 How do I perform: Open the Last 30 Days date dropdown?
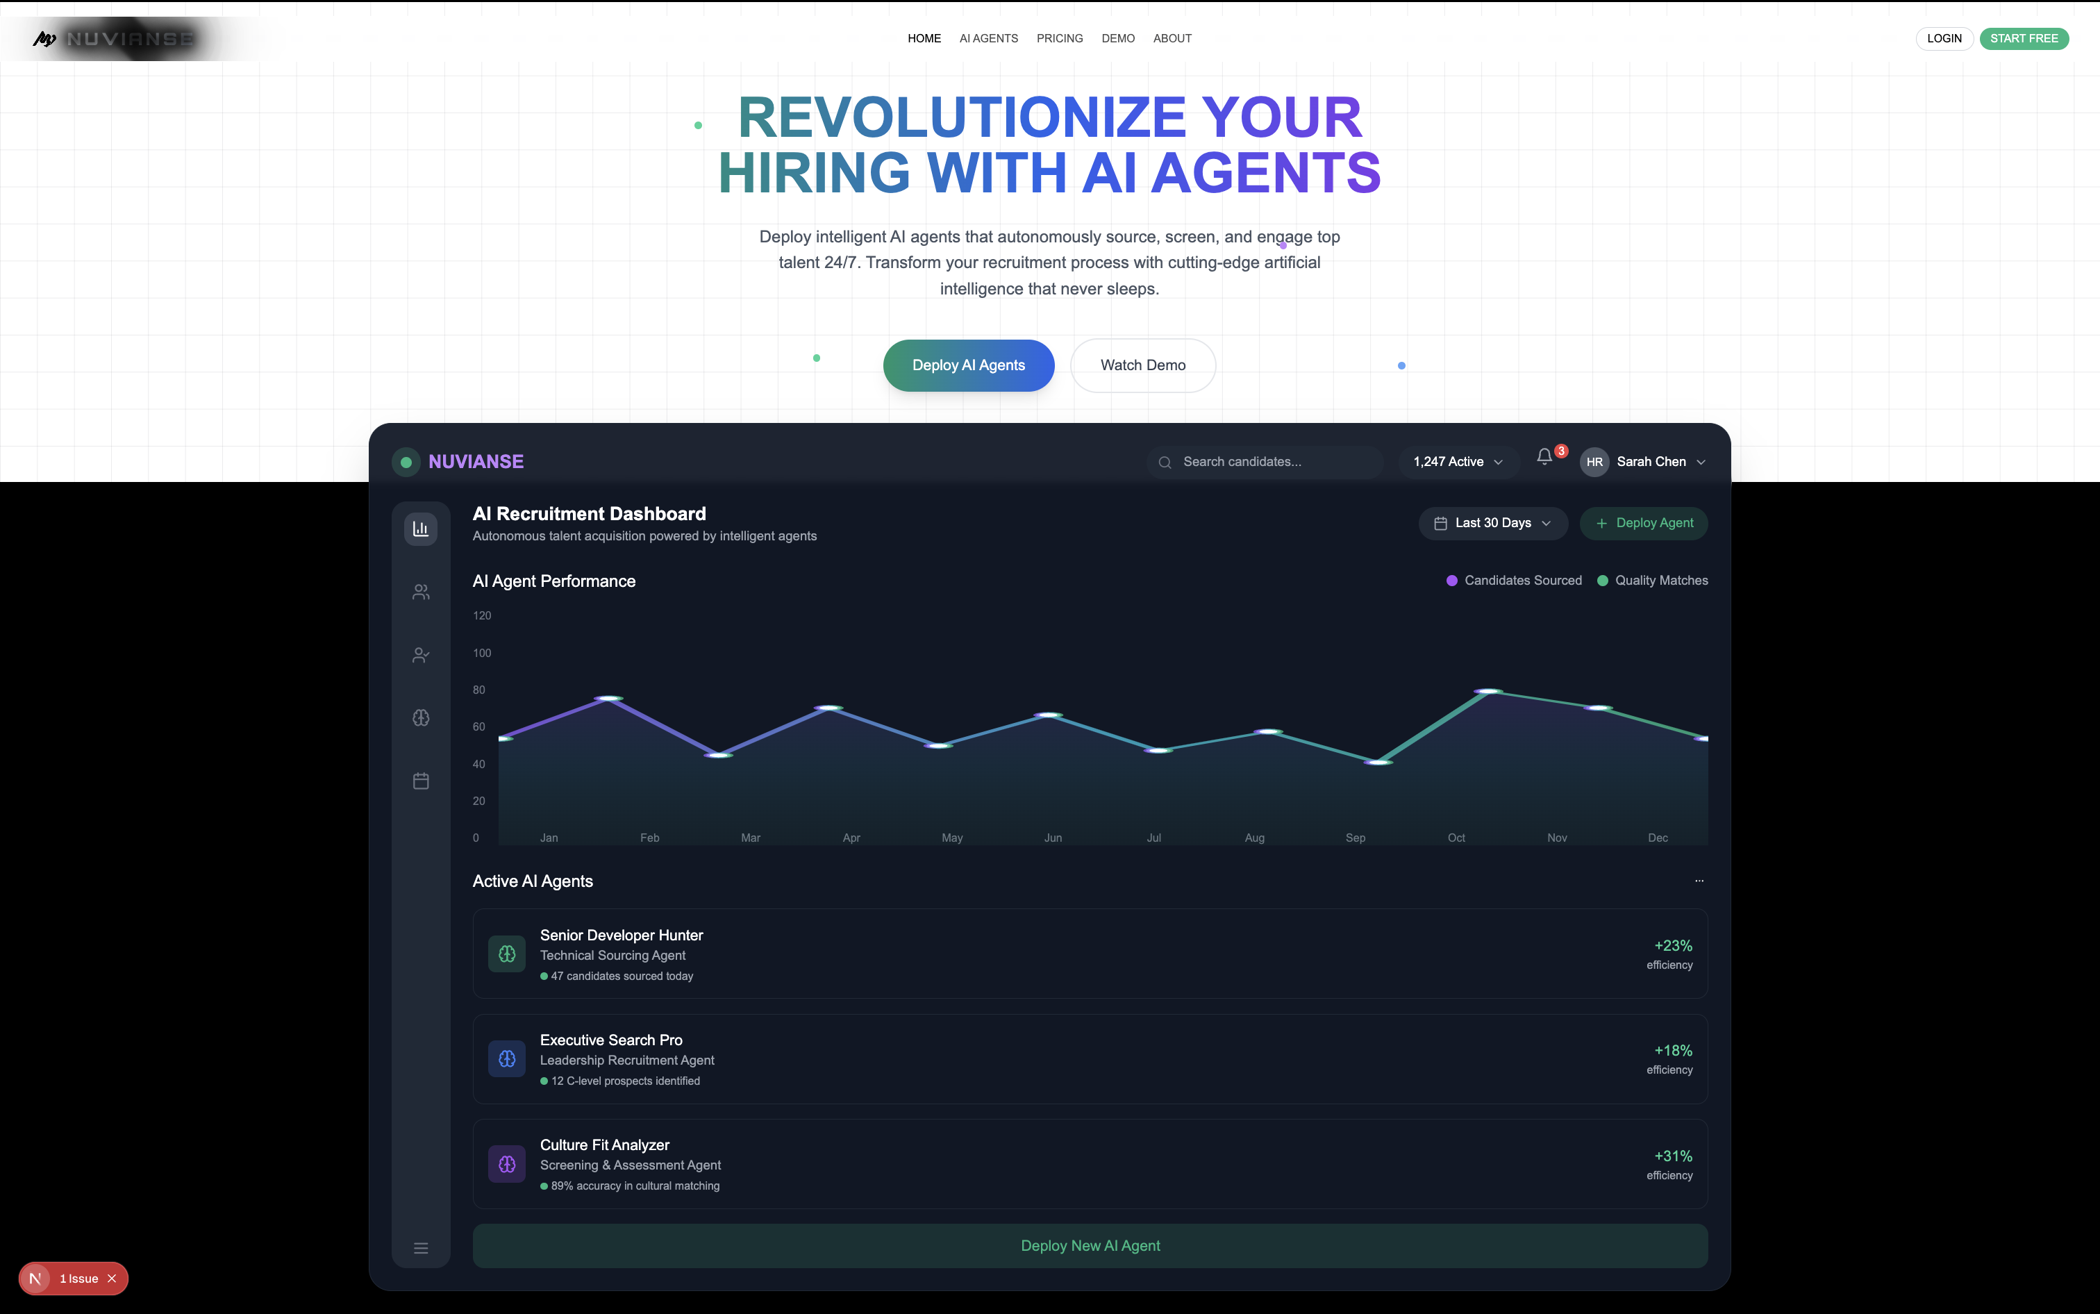pos(1492,523)
